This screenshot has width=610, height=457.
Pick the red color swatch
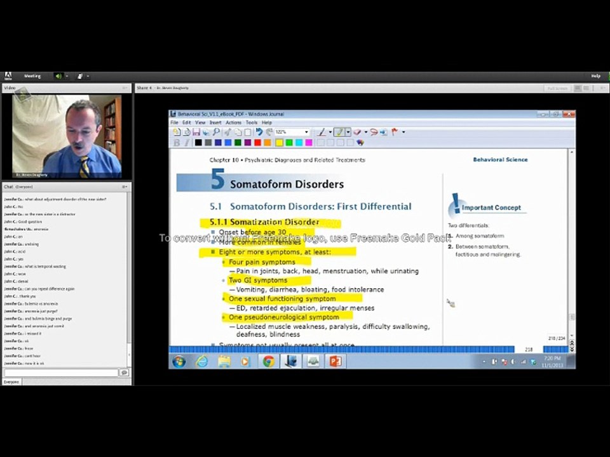pos(257,143)
